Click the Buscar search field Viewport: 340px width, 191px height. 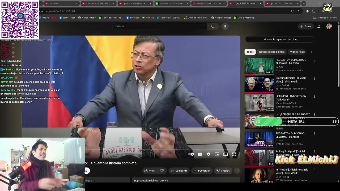[x=160, y=26]
